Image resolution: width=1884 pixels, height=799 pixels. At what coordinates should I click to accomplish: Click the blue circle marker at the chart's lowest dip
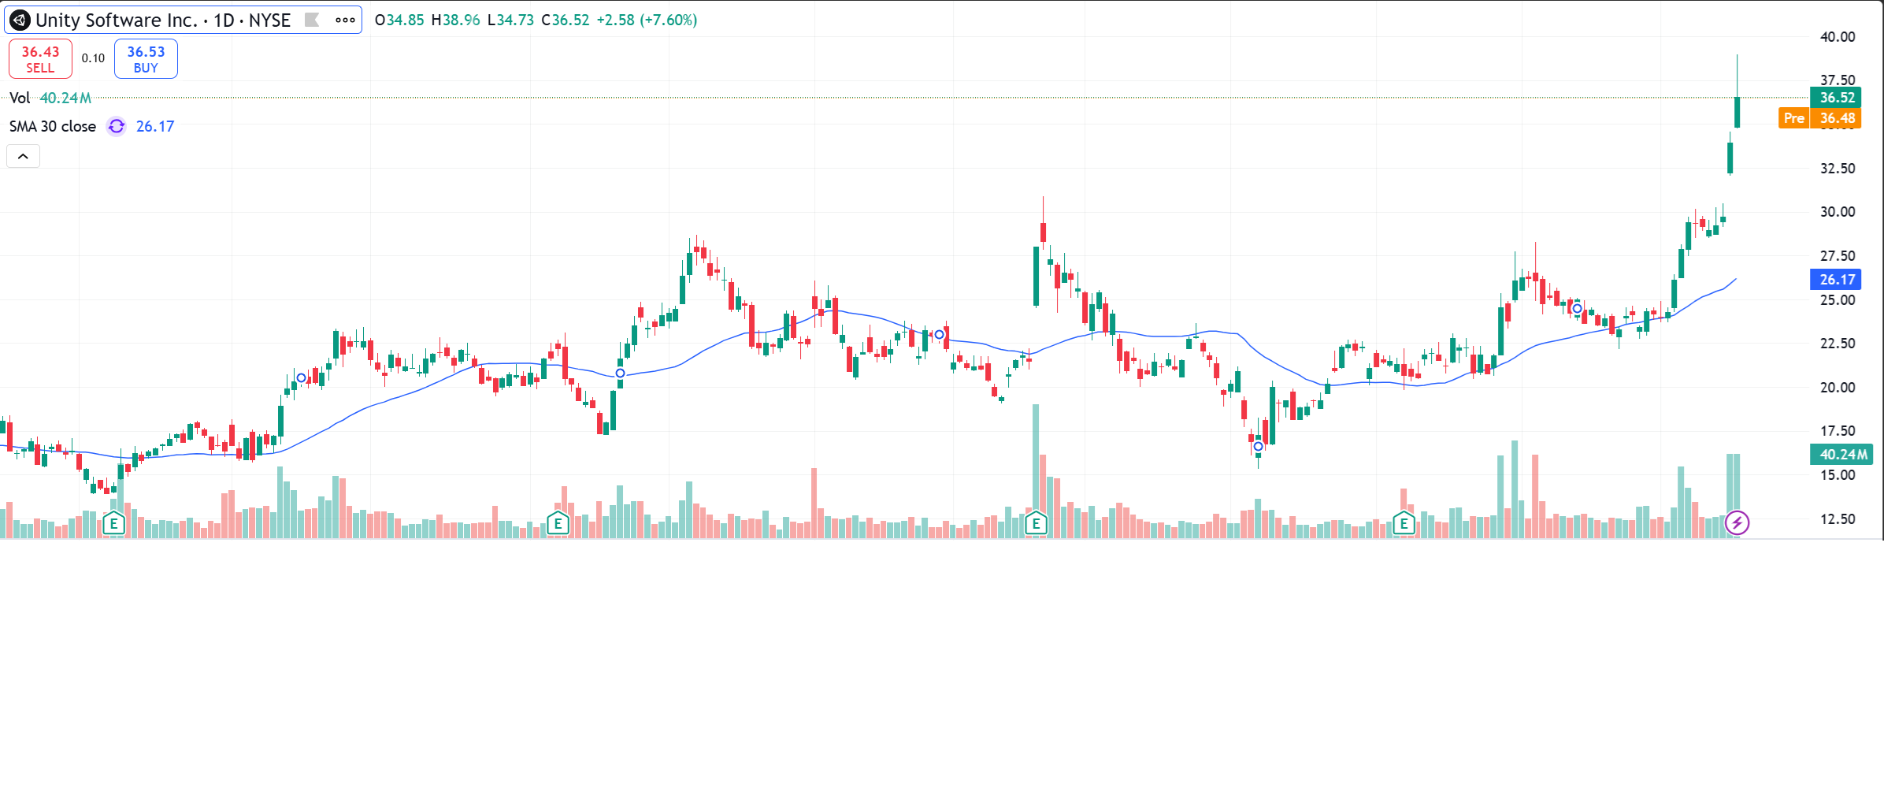(x=1259, y=447)
